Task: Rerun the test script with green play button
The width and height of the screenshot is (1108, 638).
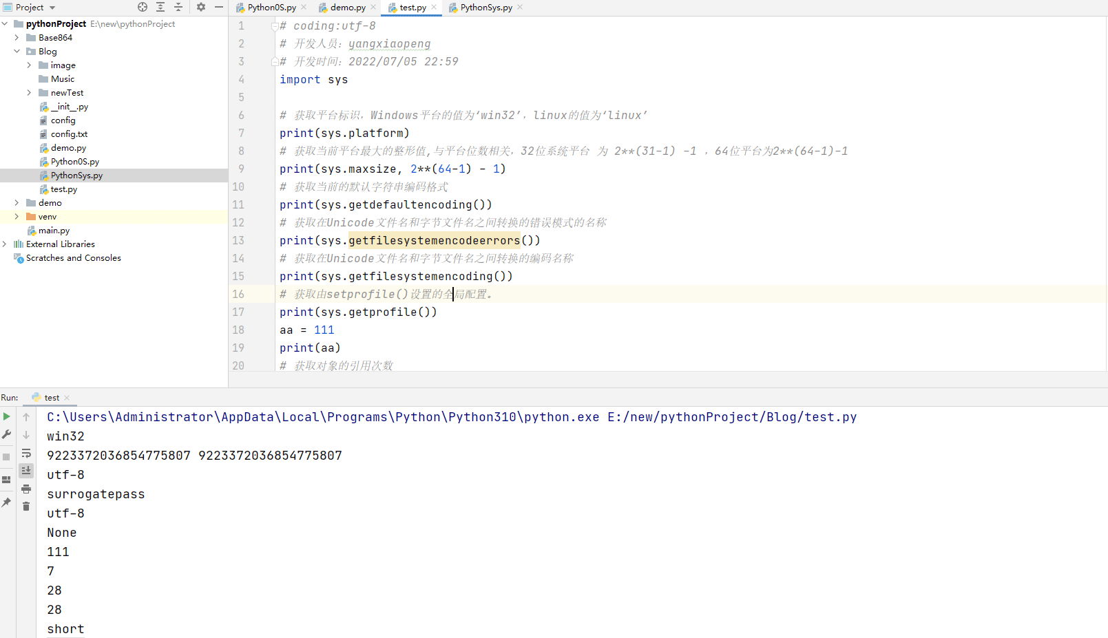Action: coord(7,416)
